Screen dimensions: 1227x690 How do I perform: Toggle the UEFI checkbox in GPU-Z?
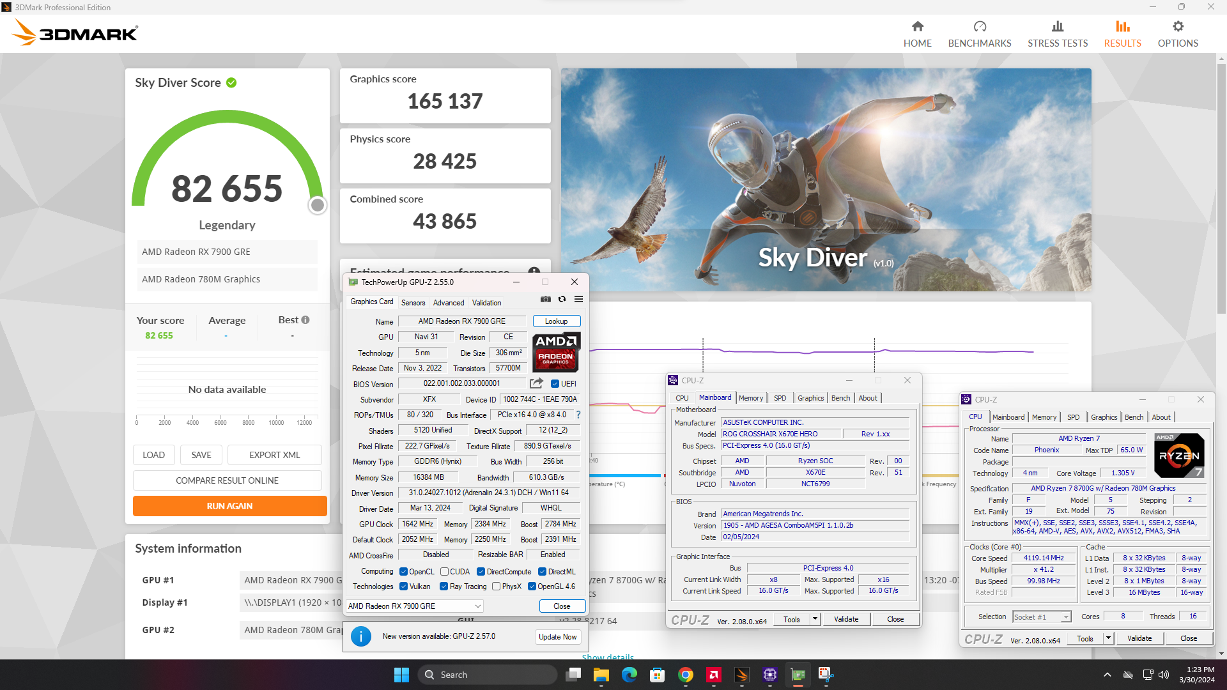(555, 384)
